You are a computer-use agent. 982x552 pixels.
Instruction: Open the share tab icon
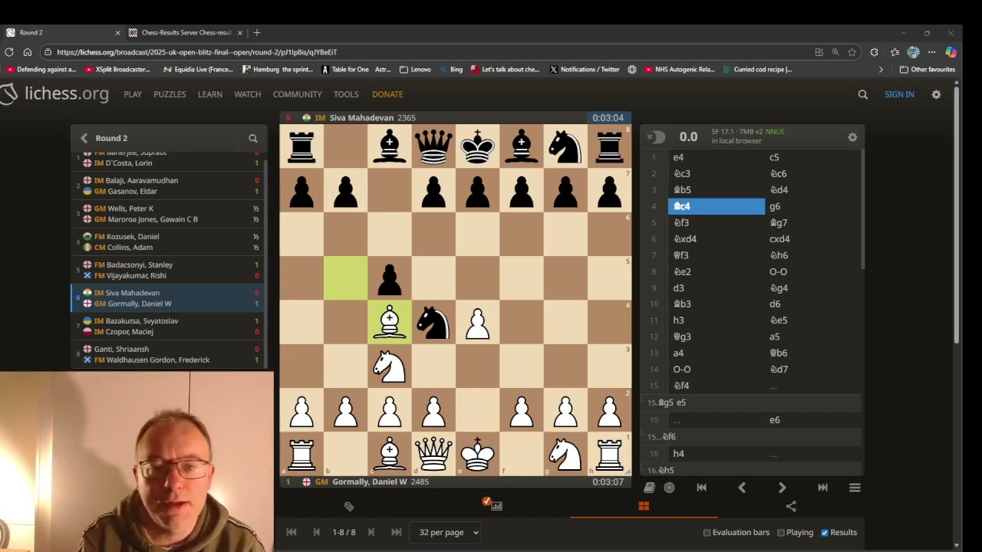click(x=791, y=506)
